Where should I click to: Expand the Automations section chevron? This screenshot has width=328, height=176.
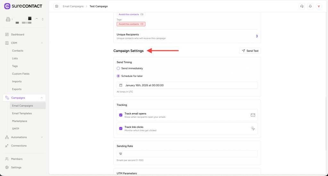[x=42, y=137]
